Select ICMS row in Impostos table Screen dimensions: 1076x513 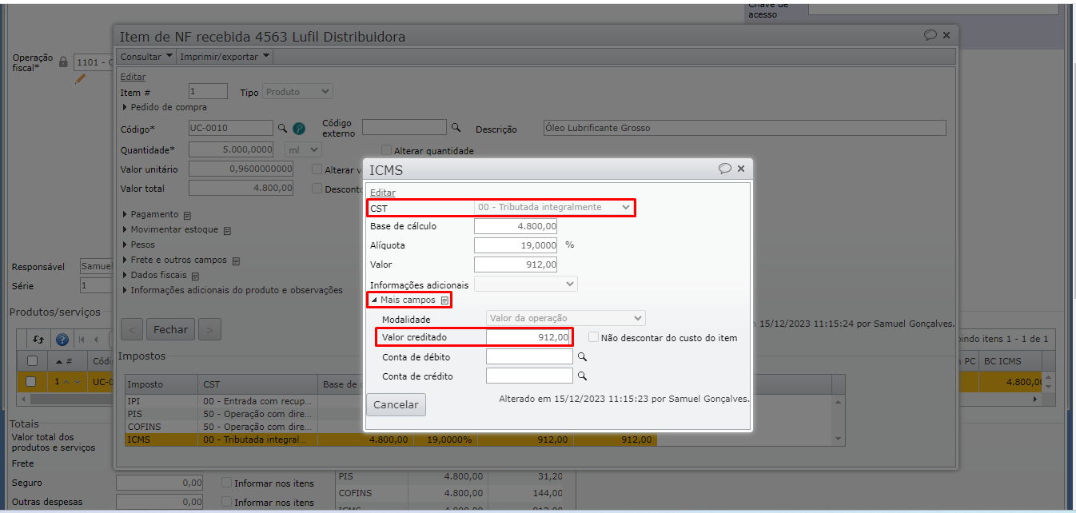pos(391,439)
